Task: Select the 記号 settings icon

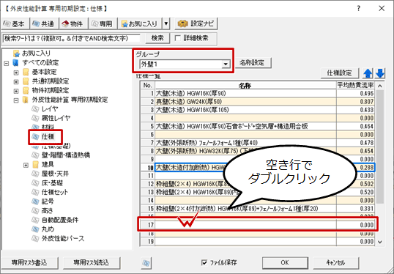Action: [35, 201]
